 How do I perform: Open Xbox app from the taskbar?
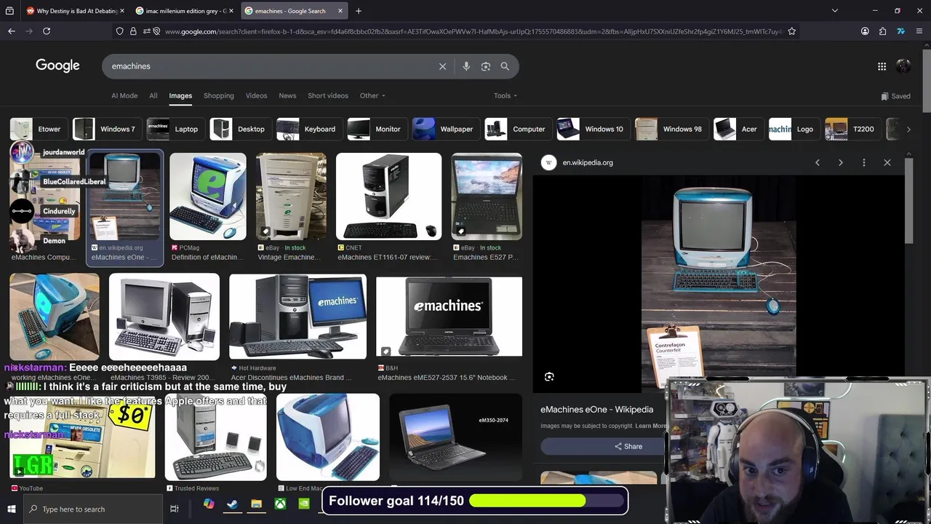click(280, 504)
